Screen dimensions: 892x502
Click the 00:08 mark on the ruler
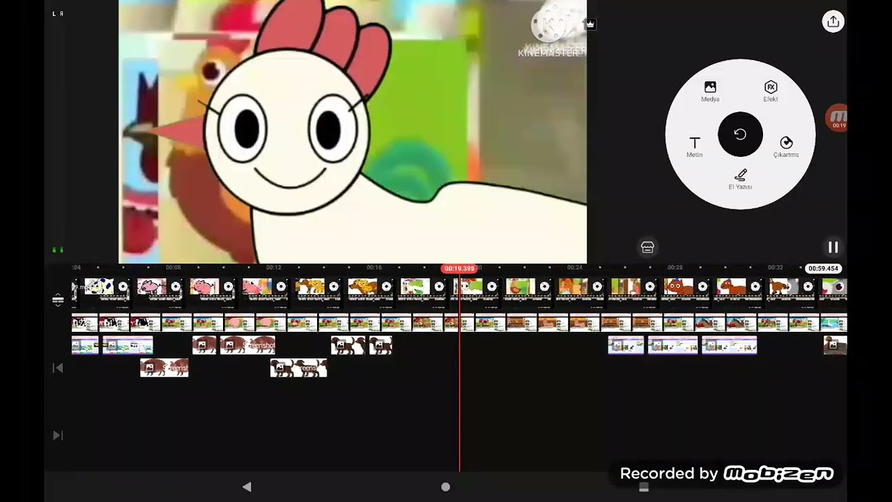[x=174, y=268]
